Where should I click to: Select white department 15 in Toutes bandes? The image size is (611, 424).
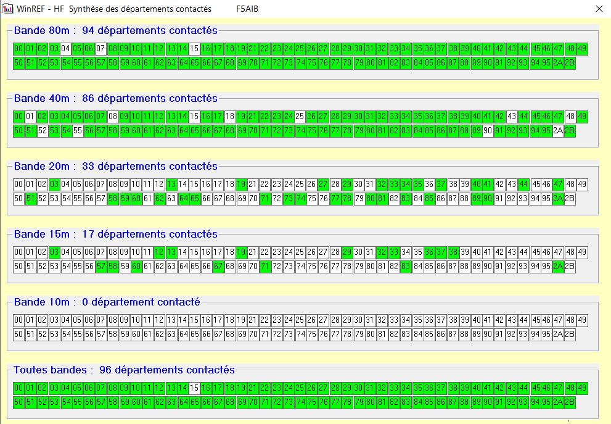[194, 388]
